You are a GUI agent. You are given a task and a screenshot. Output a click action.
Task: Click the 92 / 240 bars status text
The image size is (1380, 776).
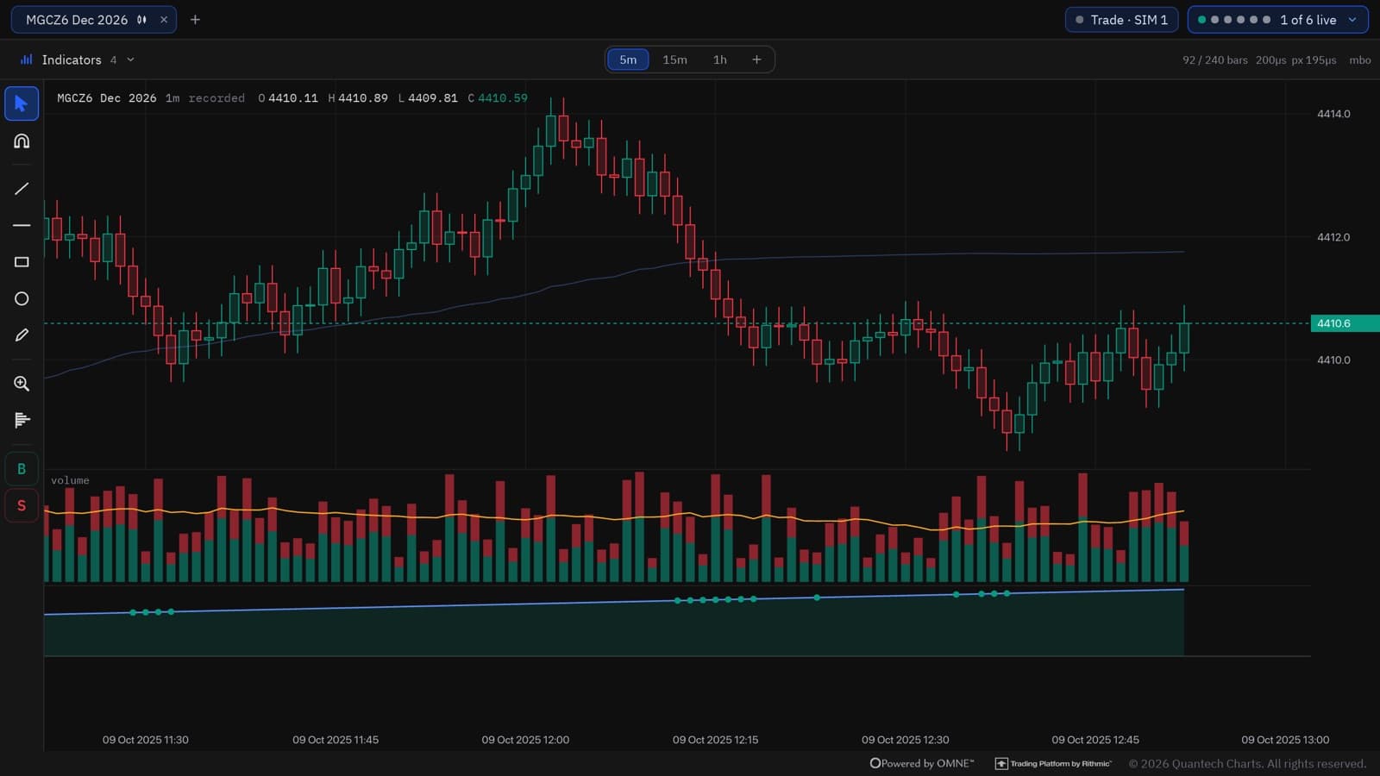point(1214,59)
